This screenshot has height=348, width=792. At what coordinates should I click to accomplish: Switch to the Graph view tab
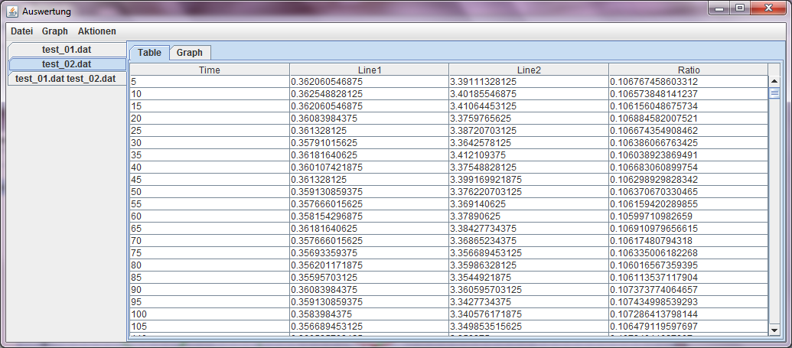pos(190,53)
